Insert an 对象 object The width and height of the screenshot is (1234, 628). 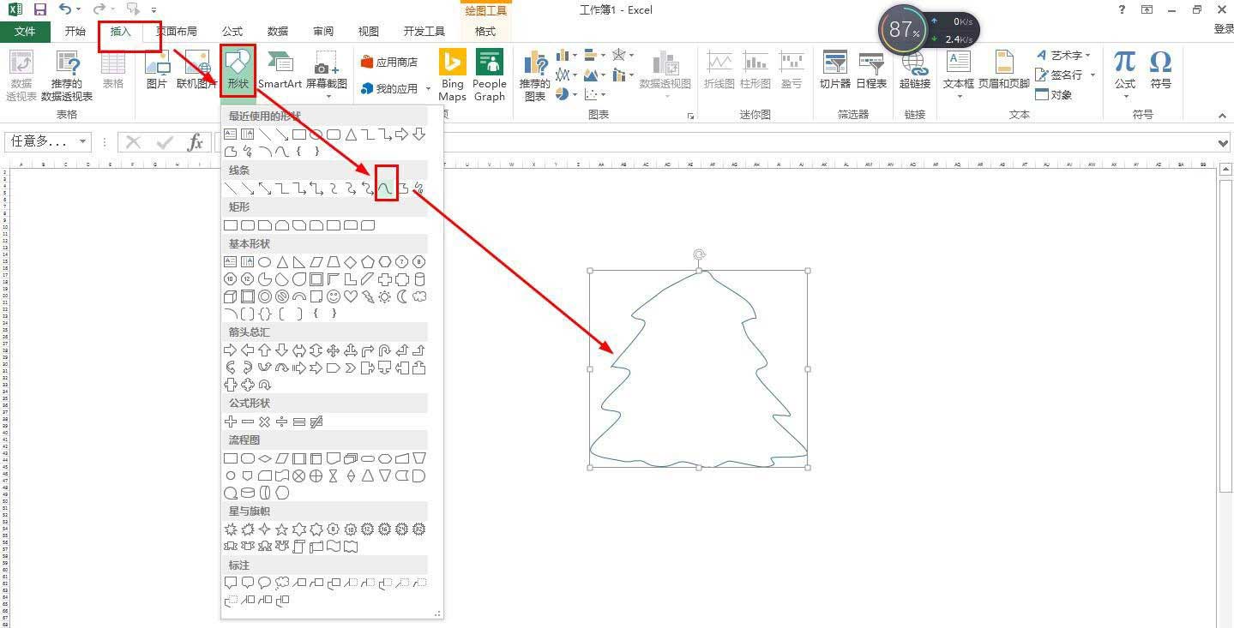pyautogui.click(x=1054, y=94)
